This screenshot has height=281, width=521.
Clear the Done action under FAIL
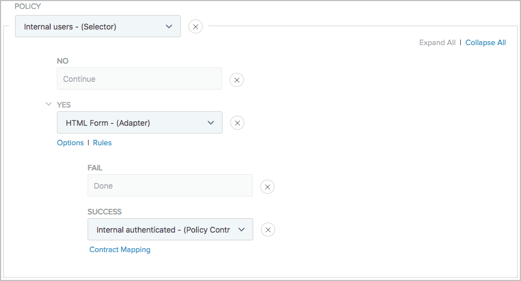tap(268, 187)
